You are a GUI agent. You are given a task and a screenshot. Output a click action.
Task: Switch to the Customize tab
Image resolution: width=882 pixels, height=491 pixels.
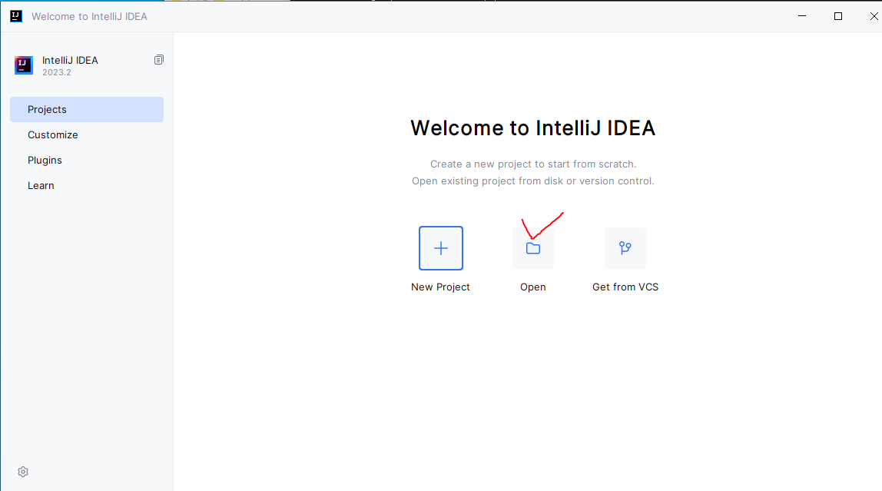[87, 134]
